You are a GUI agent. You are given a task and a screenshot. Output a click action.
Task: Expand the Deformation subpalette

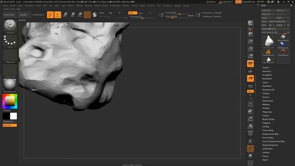pyautogui.click(x=268, y=101)
